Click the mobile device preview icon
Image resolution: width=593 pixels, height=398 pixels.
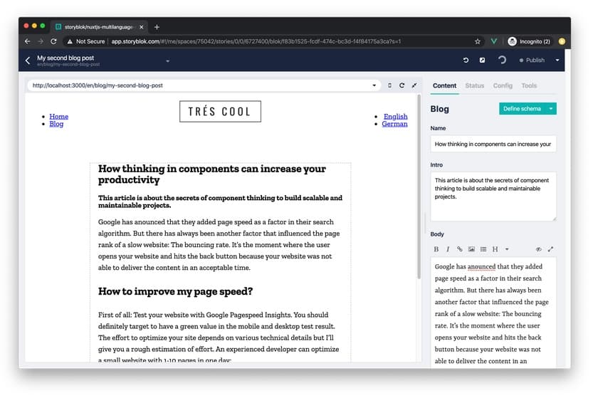389,85
